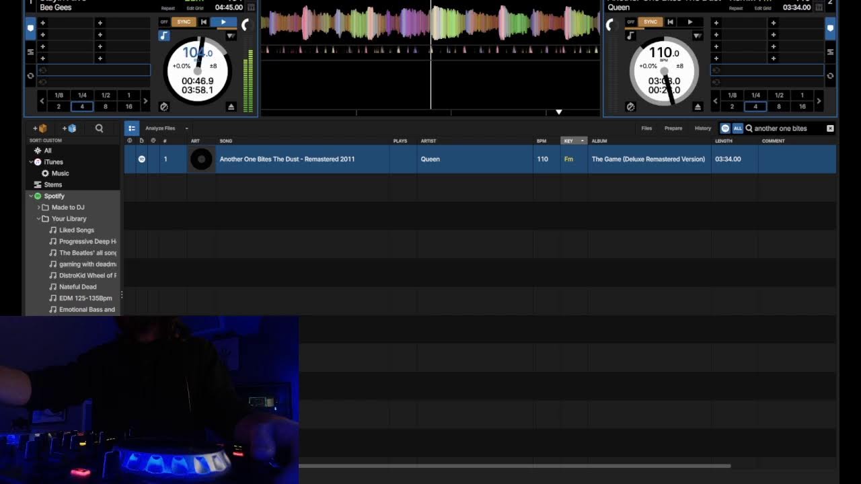
Task: Open Analyze Files dropdown arrow
Action: [x=187, y=128]
